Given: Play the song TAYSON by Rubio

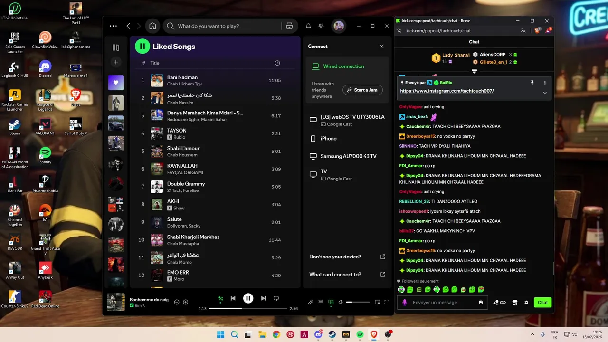Looking at the screenshot, I should pyautogui.click(x=215, y=133).
